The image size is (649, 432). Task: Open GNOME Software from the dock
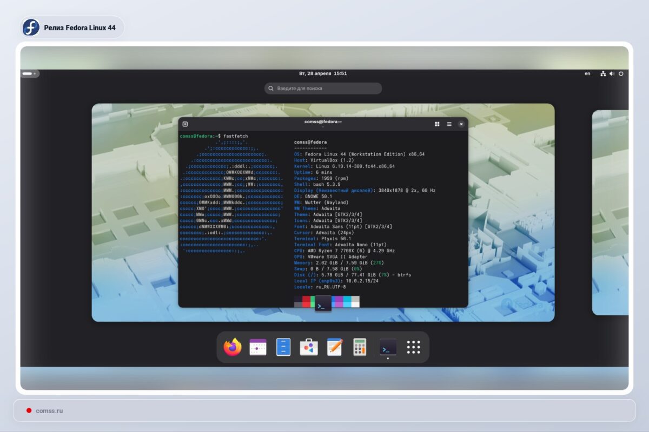coord(308,347)
